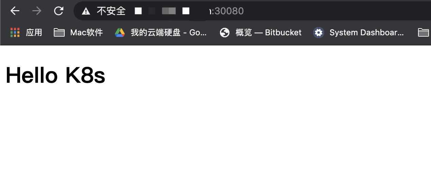431x173 pixels.
Task: Open the colorful apps grid icon
Action: coord(15,33)
